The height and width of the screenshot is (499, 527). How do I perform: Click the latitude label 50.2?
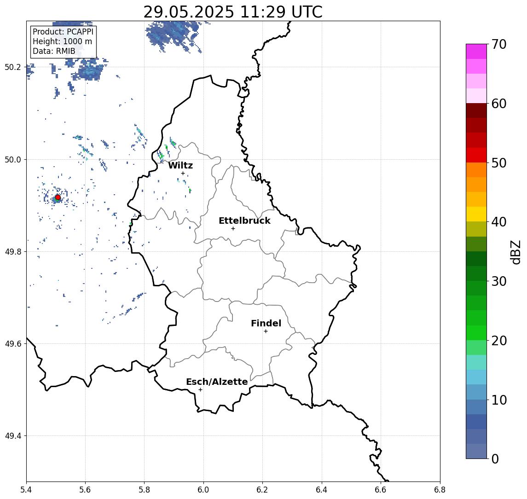[13, 67]
